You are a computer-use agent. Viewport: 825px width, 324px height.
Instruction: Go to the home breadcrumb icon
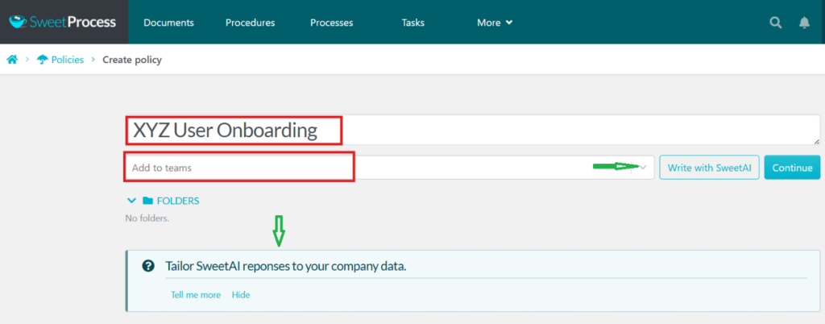pyautogui.click(x=12, y=60)
